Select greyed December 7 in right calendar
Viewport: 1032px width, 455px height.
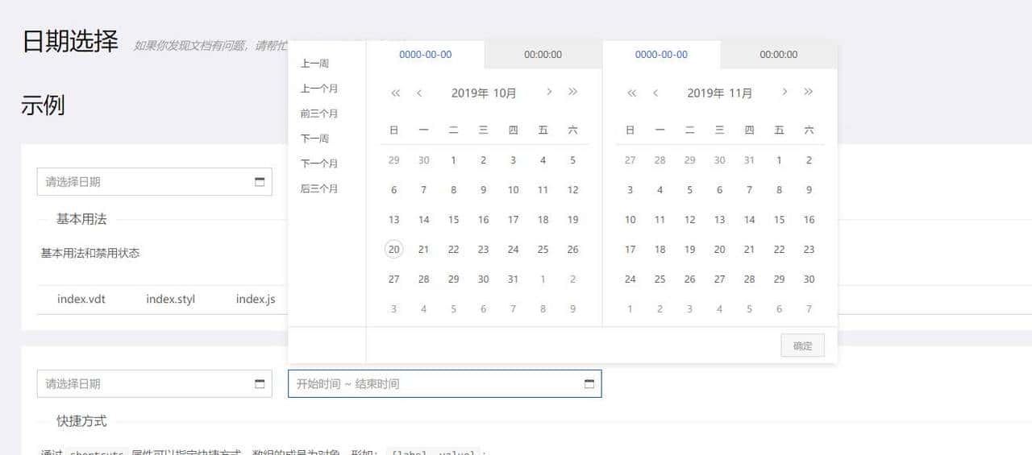pyautogui.click(x=809, y=309)
